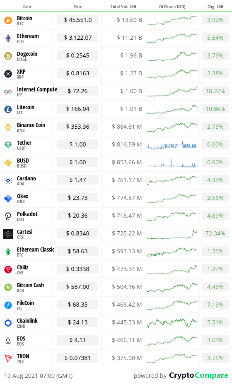Click the Bitcoin orange logo icon
232x384 pixels.
(8, 20)
